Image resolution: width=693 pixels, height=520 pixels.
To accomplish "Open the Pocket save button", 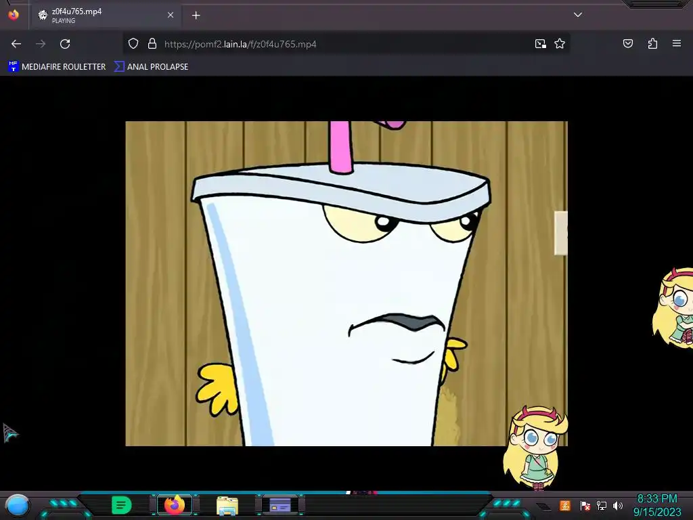I will coord(628,43).
